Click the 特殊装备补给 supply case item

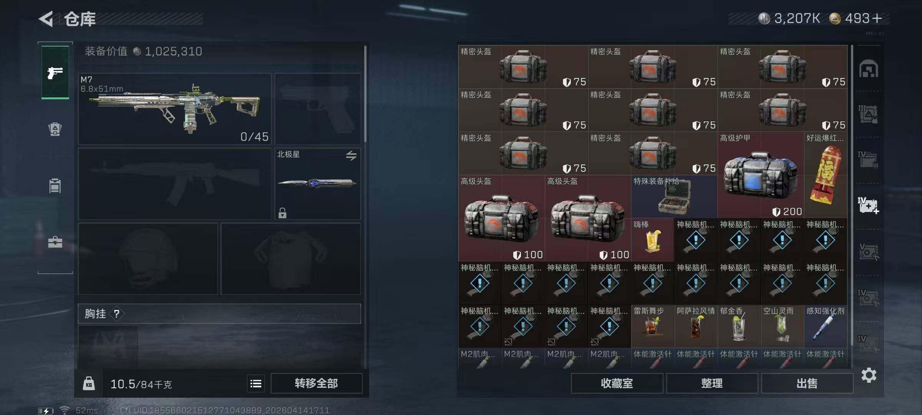click(x=674, y=197)
